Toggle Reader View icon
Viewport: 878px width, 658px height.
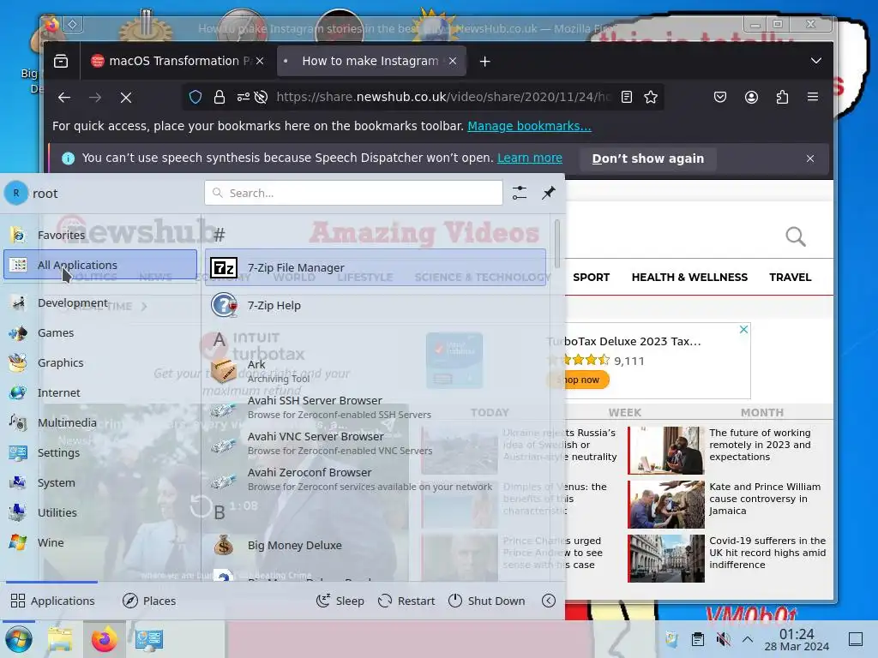click(627, 98)
